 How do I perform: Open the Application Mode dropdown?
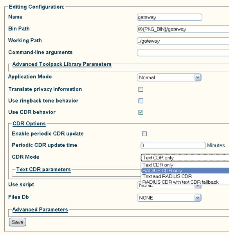[169, 78]
